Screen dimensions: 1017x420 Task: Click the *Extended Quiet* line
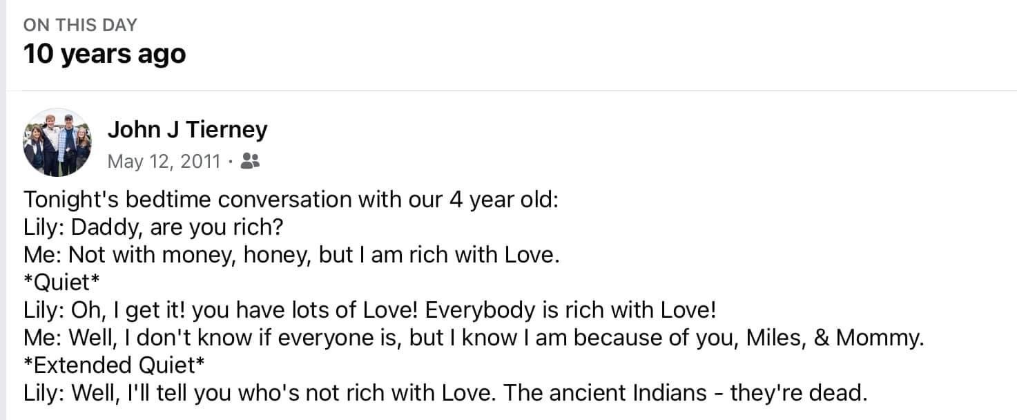point(115,365)
